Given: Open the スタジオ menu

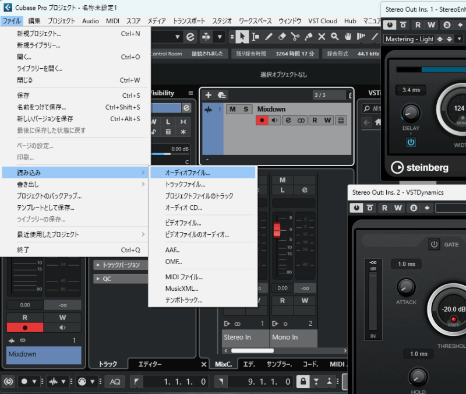Looking at the screenshot, I should (222, 21).
